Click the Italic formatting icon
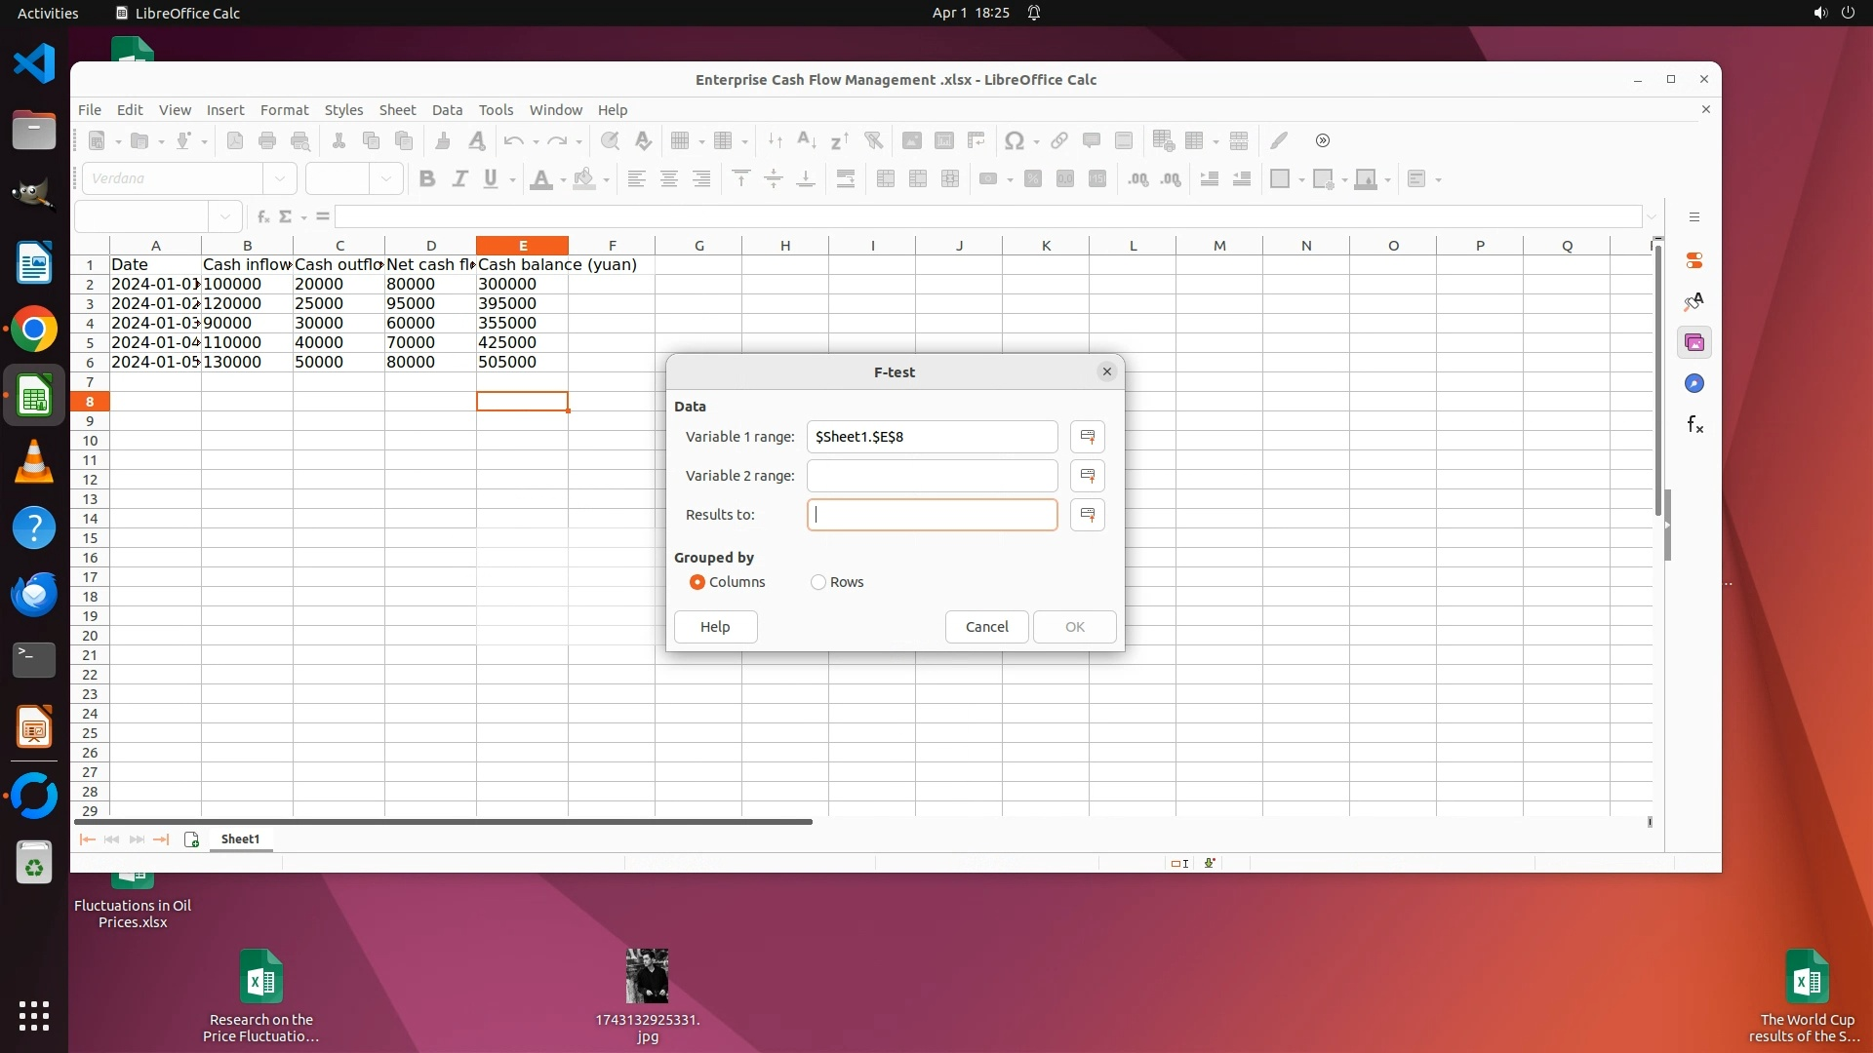 [459, 179]
